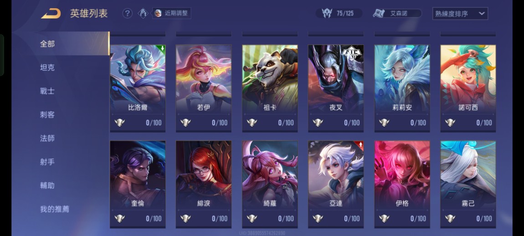Click the mastery badge under 比洛爾
Viewport: 524px width, 236px height.
click(x=119, y=123)
